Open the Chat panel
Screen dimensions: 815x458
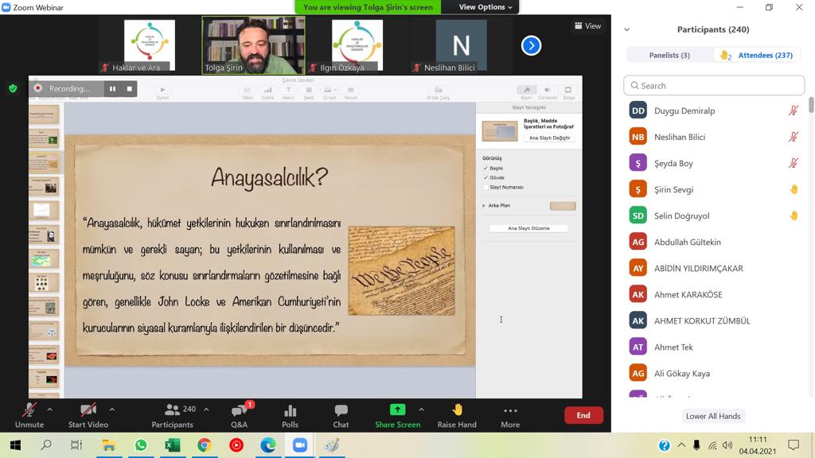pyautogui.click(x=341, y=415)
